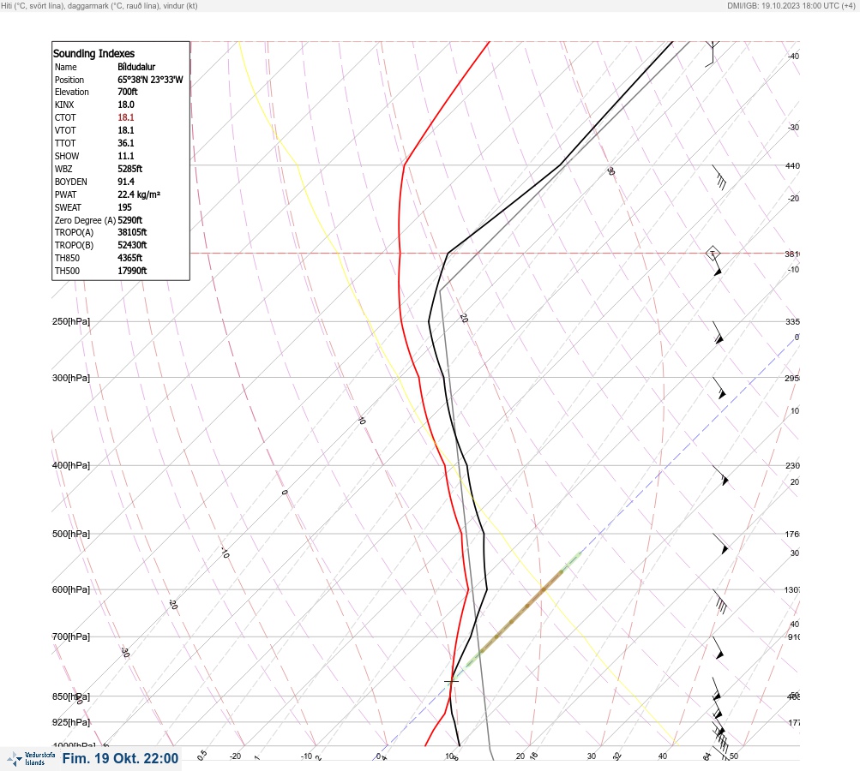The width and height of the screenshot is (860, 771).
Task: Click the LCL cross marker on the temperature curve
Action: click(451, 681)
